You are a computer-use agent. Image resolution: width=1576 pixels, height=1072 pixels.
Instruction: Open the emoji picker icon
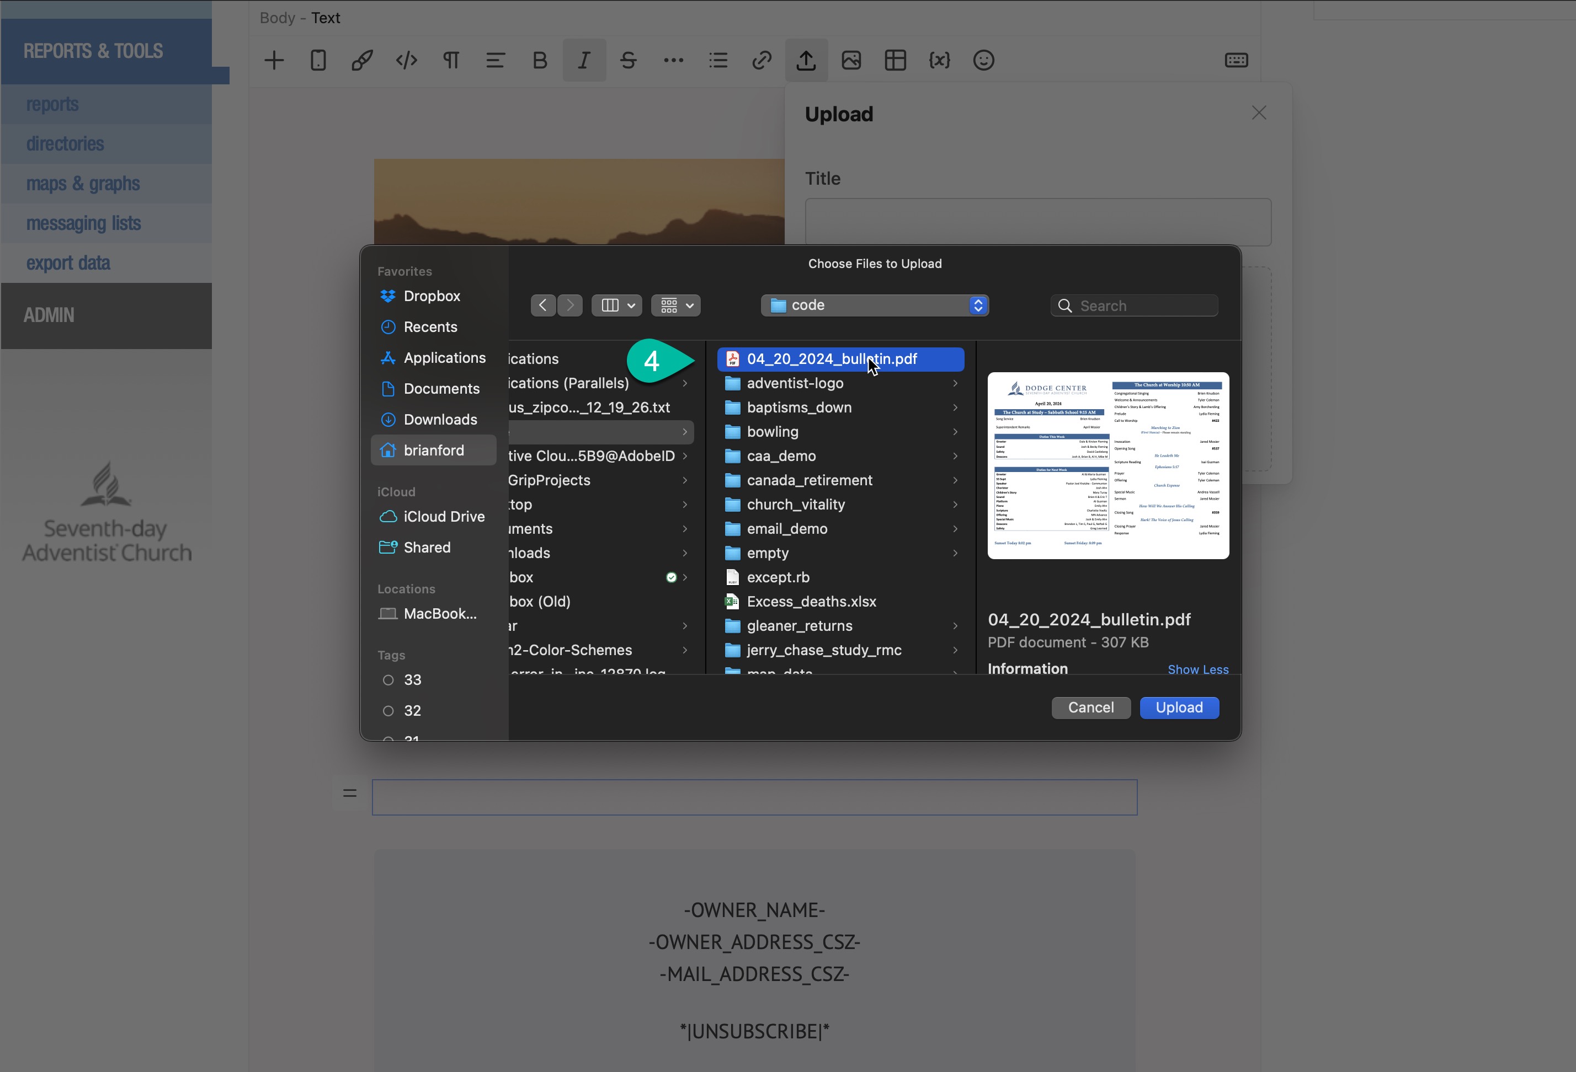tap(983, 61)
